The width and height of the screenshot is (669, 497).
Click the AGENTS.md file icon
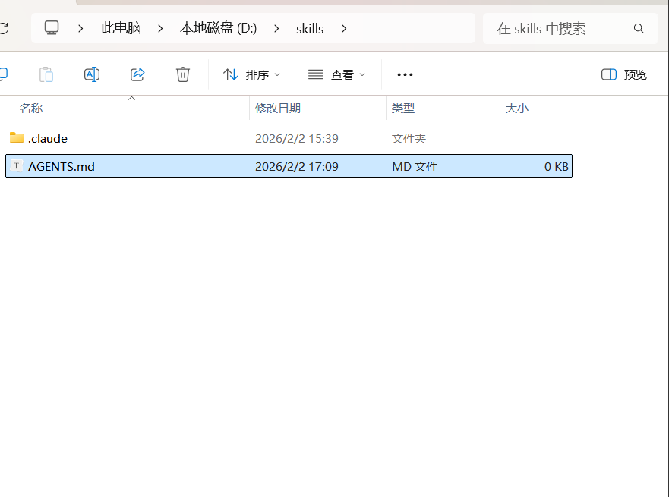coord(16,166)
